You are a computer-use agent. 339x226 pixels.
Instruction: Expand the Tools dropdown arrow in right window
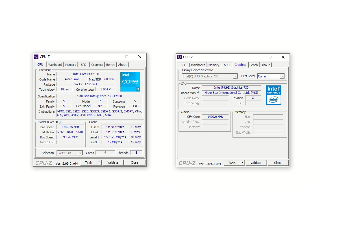[x=242, y=163]
